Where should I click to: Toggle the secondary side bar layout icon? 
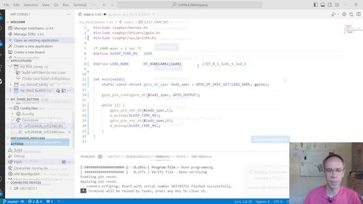pyautogui.click(x=330, y=5)
